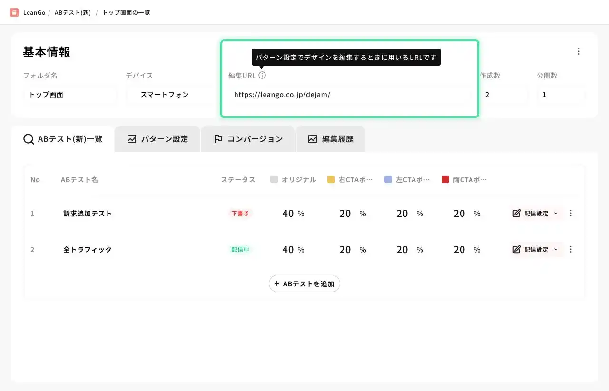The image size is (609, 391).
Task: Switch to the コンバージョン tab
Action: pos(248,139)
